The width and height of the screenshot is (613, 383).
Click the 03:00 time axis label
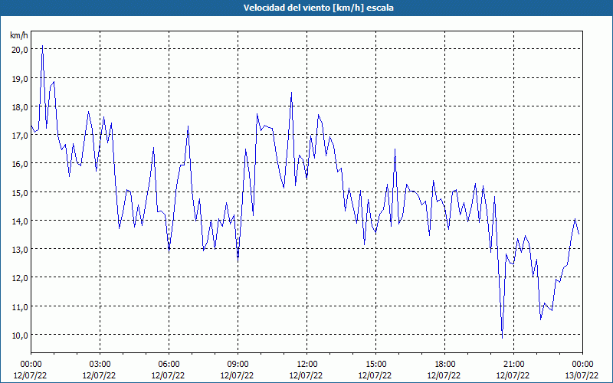coord(100,365)
